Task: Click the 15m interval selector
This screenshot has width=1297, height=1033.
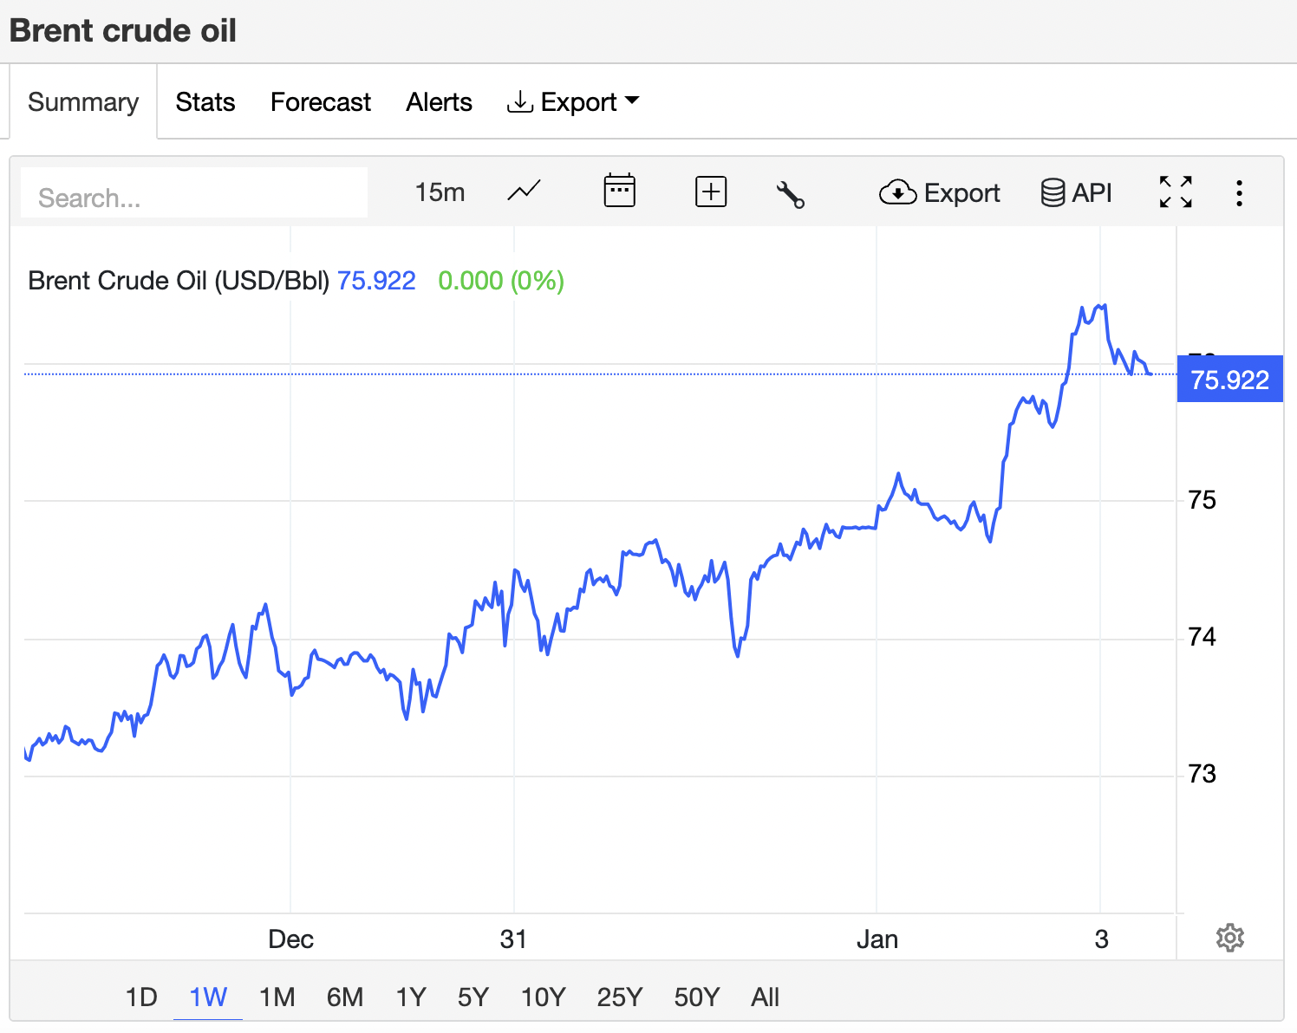Action: point(440,192)
